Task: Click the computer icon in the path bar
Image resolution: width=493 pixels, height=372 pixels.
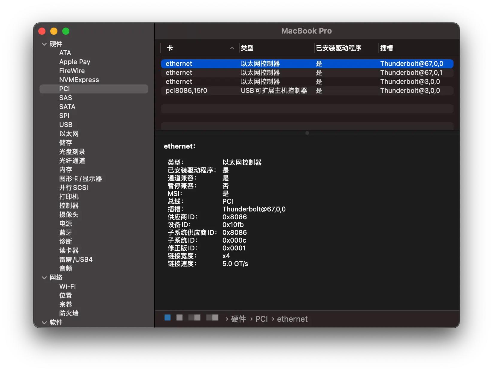Action: [168, 317]
